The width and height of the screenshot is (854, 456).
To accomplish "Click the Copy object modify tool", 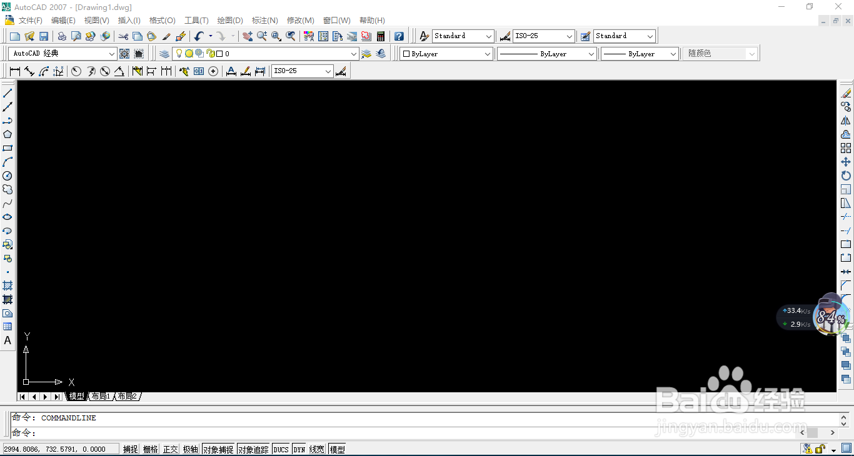I will click(846, 107).
